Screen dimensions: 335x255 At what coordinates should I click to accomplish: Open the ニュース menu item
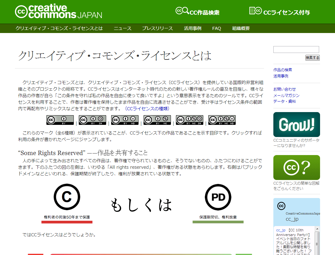[123, 28]
